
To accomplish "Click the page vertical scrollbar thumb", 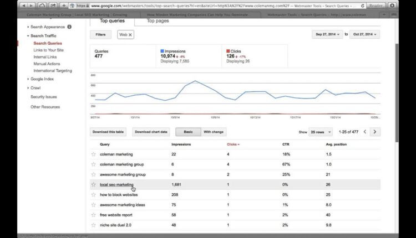I will tap(397, 92).
